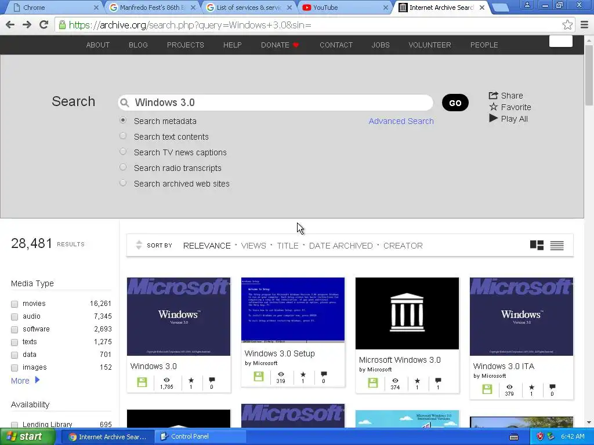Click the GO search button
Viewport: 594px width, 445px height.
(455, 103)
